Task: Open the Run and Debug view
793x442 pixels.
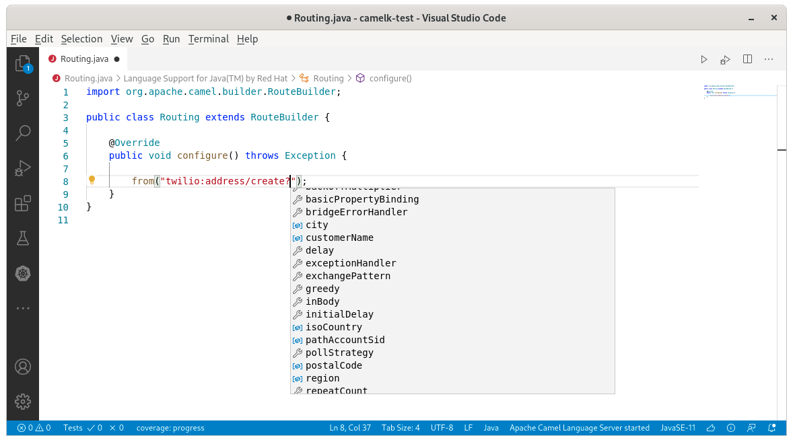Action: coord(23,168)
